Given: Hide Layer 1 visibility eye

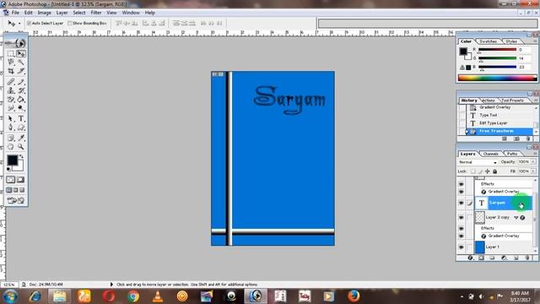Looking at the screenshot, I should [462, 247].
